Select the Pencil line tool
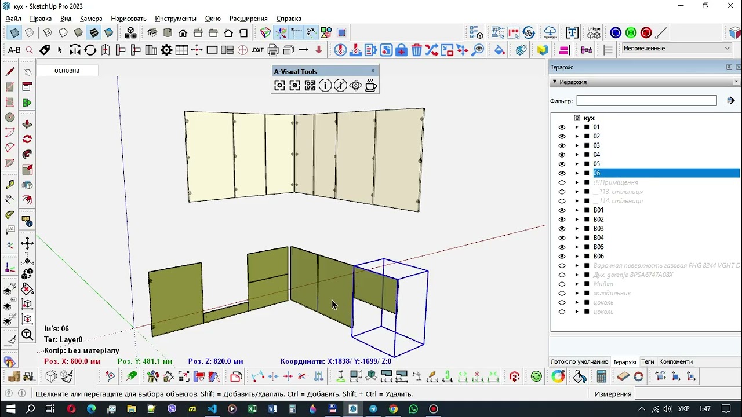The image size is (742, 417). click(x=10, y=72)
